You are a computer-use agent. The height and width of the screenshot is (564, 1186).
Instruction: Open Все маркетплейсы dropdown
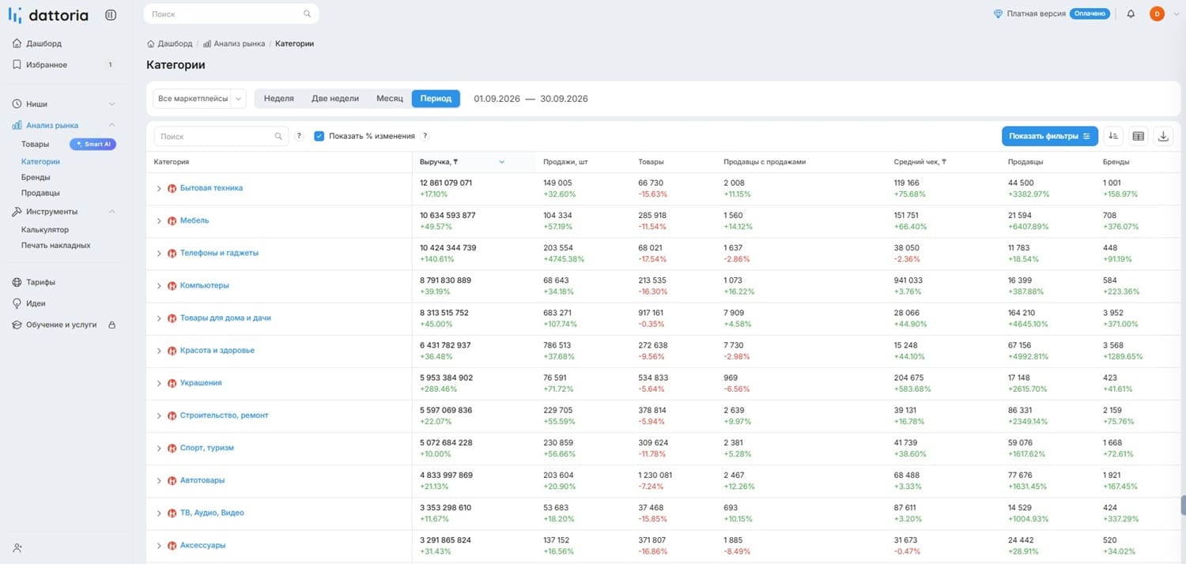pyautogui.click(x=200, y=99)
